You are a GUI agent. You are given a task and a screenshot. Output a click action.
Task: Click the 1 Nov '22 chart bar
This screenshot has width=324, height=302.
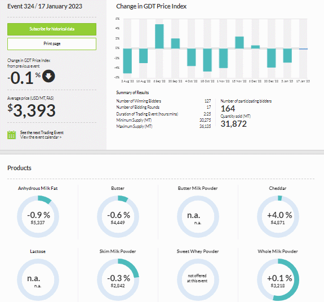coord(223,58)
